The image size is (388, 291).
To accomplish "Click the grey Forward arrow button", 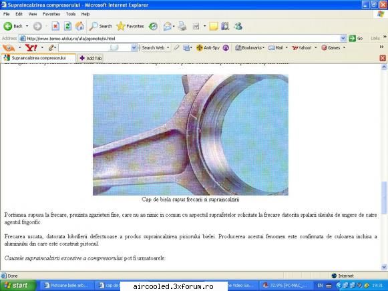I will (x=37, y=26).
